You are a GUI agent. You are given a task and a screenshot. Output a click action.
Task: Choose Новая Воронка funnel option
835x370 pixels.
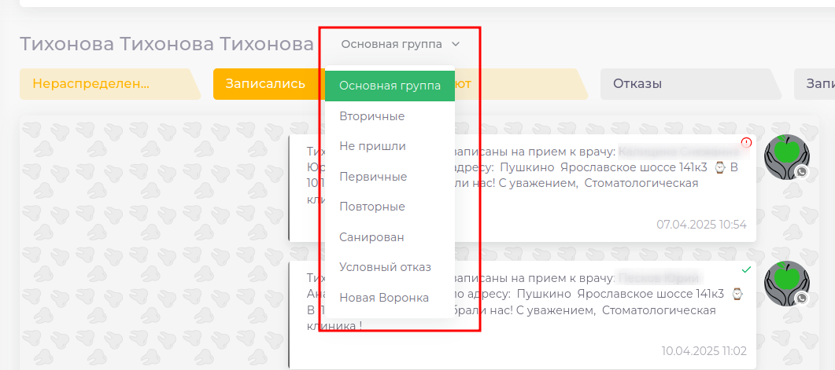pos(383,298)
